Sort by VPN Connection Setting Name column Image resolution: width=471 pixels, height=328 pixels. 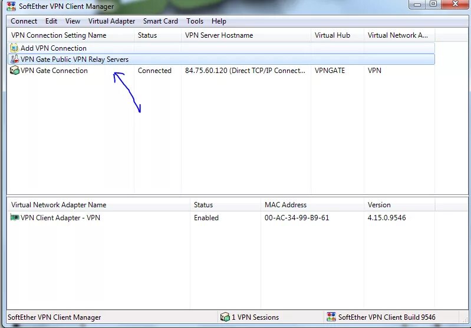71,35
